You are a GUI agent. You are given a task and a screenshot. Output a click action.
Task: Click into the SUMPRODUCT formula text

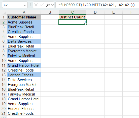[96, 5]
